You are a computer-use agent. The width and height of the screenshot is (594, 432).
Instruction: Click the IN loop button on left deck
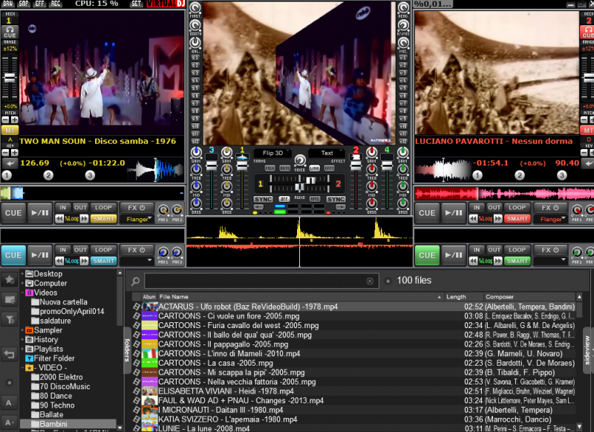(x=63, y=208)
